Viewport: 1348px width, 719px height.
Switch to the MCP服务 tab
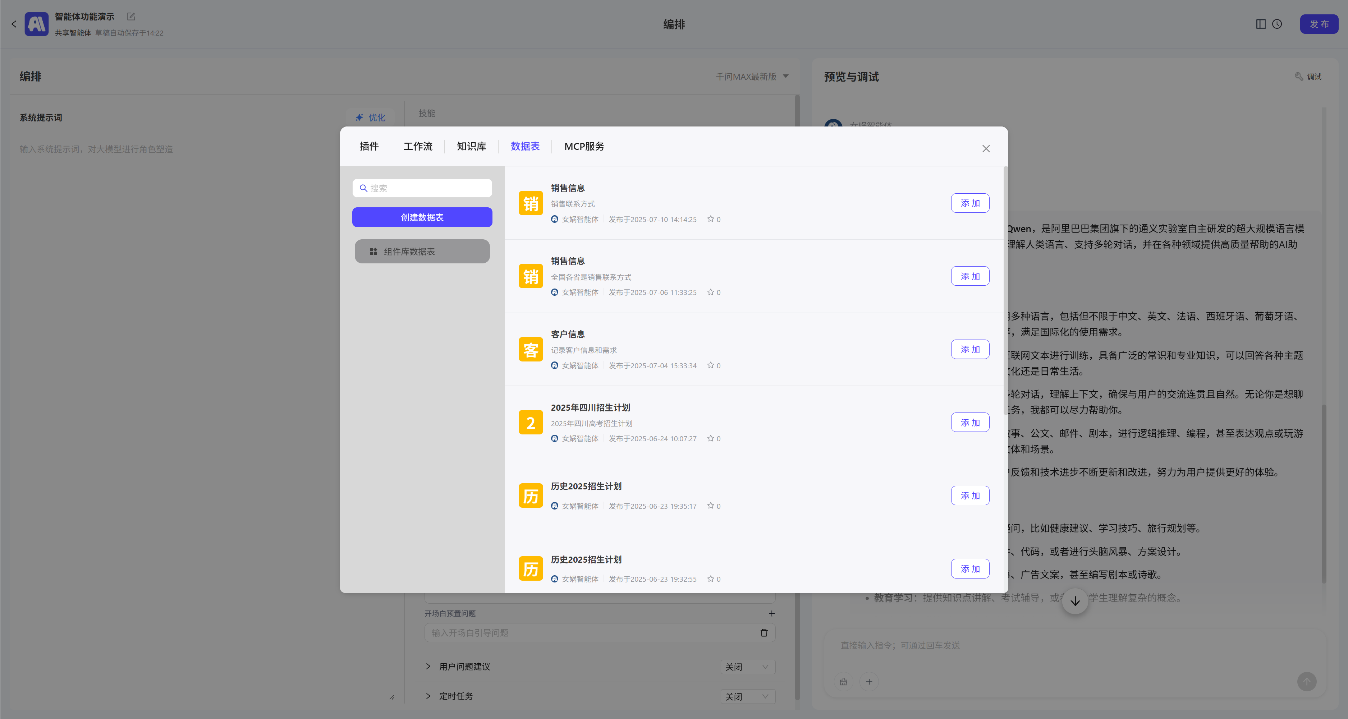click(x=584, y=146)
